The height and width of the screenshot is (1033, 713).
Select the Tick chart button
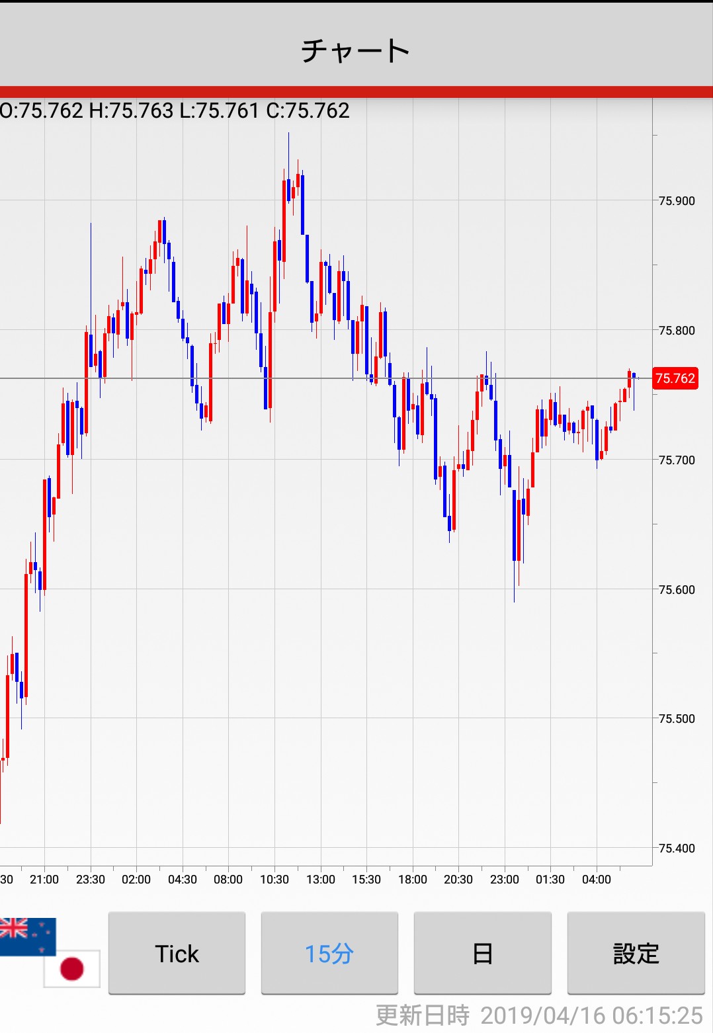click(x=177, y=953)
